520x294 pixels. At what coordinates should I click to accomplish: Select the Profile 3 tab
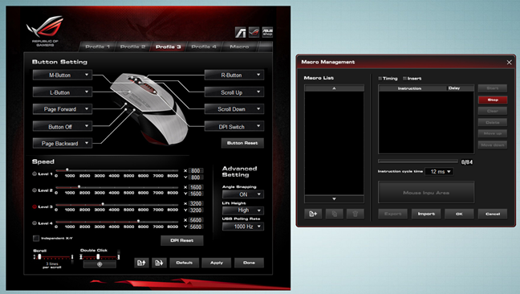169,47
